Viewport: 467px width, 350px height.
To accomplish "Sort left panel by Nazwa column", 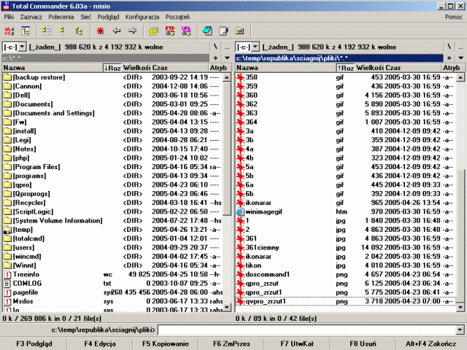I will [x=53, y=68].
